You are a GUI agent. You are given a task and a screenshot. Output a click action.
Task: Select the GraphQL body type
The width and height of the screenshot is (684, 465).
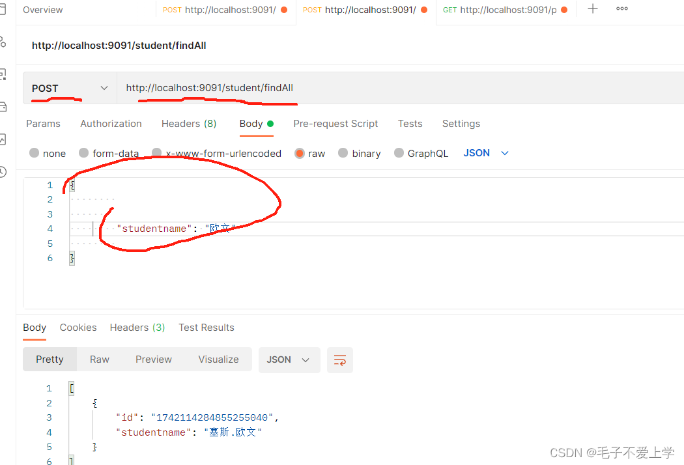point(421,153)
